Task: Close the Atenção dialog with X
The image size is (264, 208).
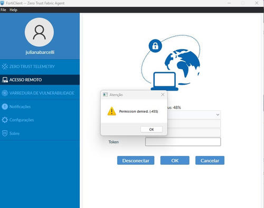Action: (x=163, y=95)
